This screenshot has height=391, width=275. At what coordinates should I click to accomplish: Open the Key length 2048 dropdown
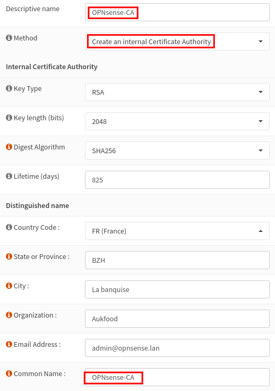click(177, 121)
